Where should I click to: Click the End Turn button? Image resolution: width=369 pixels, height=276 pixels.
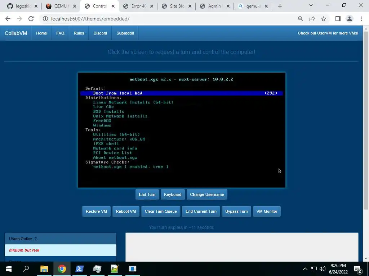[147, 194]
